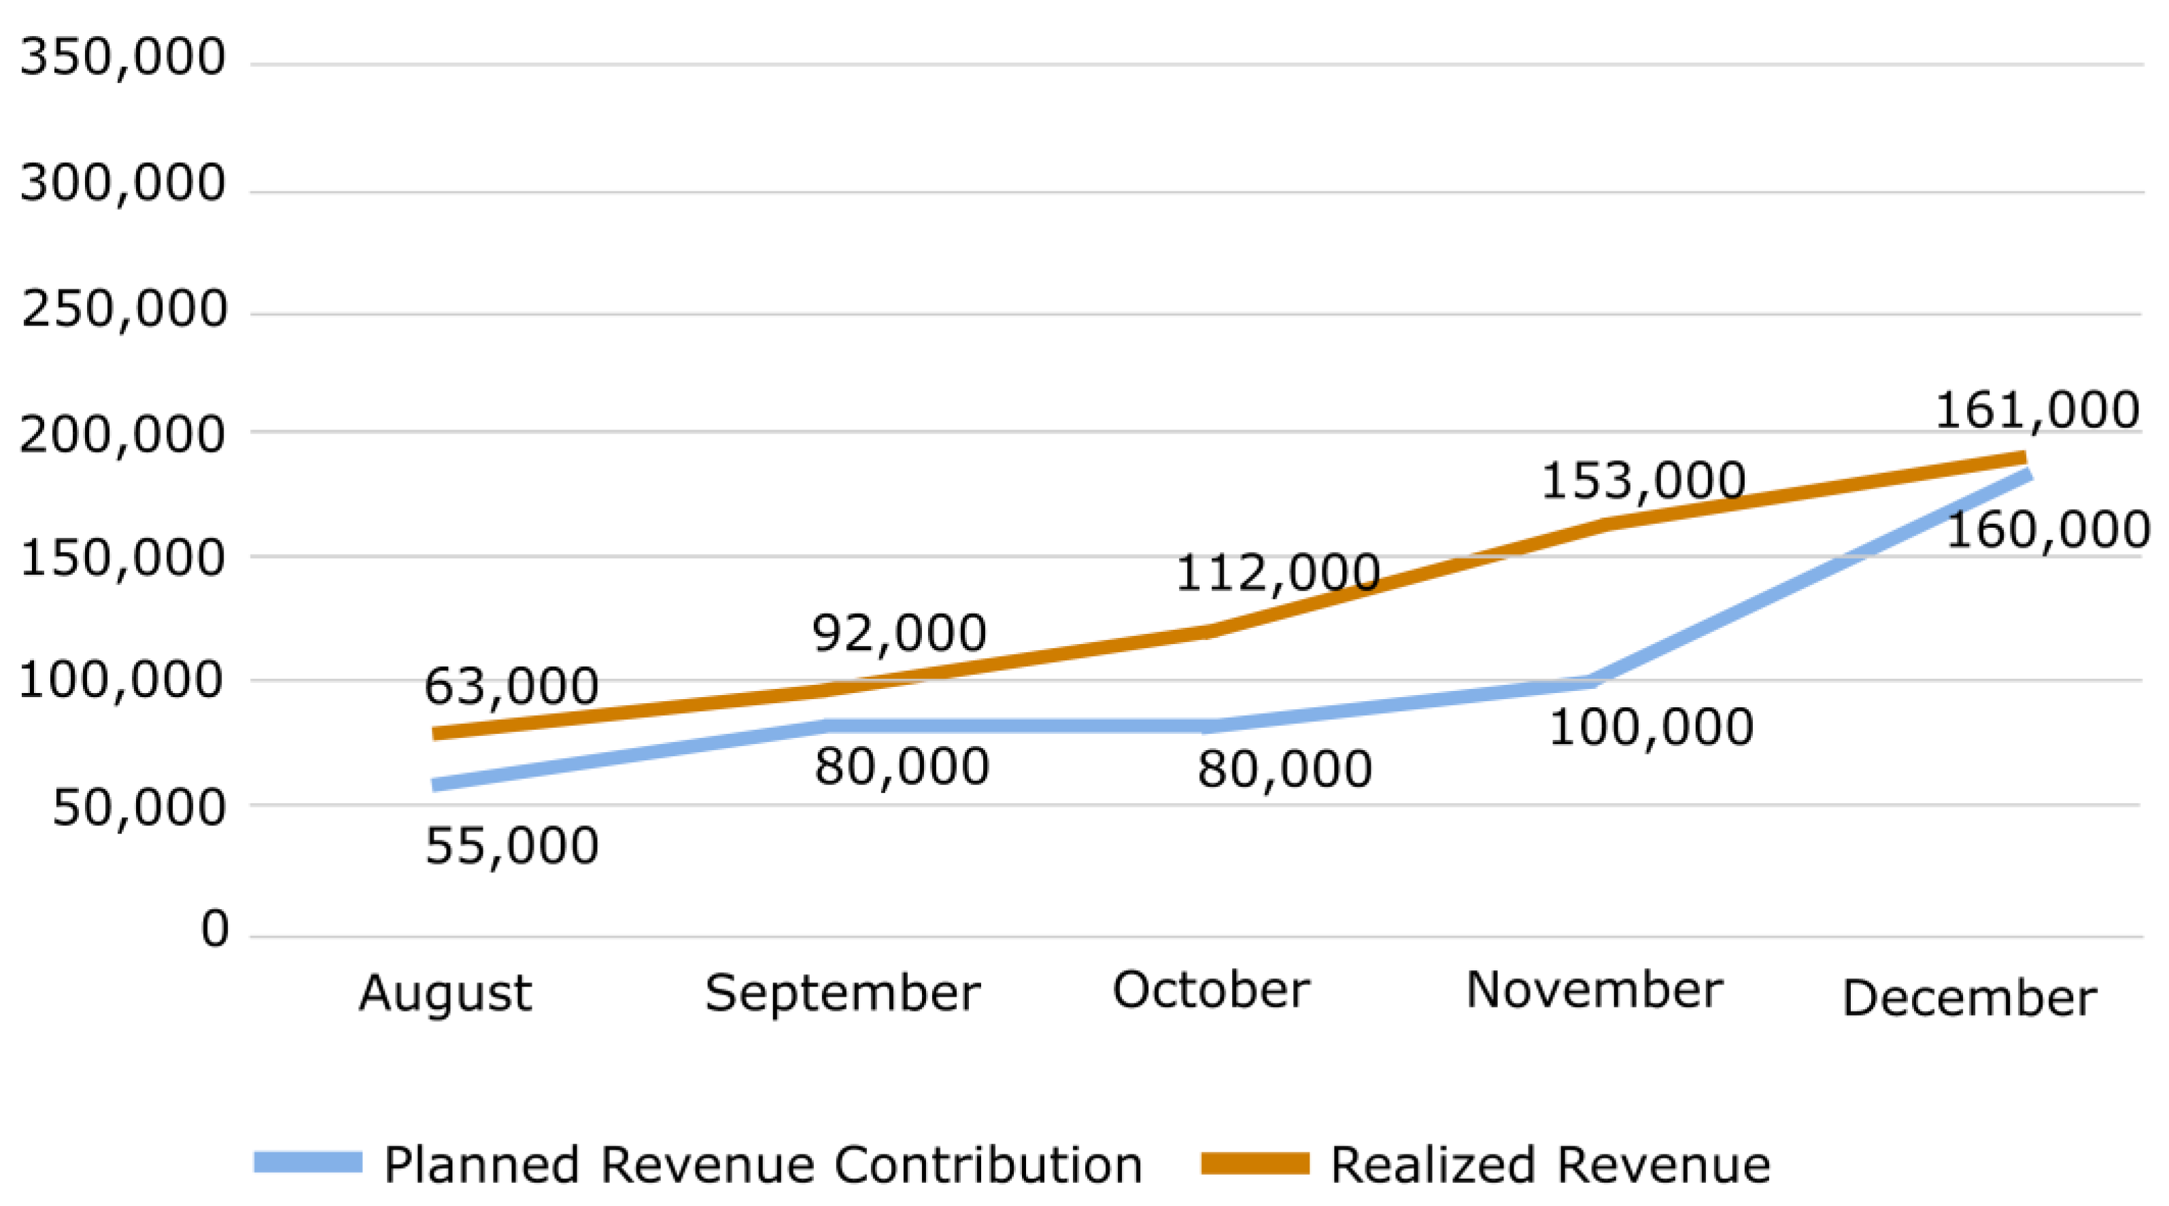Click the November axis label
The width and height of the screenshot is (2169, 1206).
click(1594, 990)
